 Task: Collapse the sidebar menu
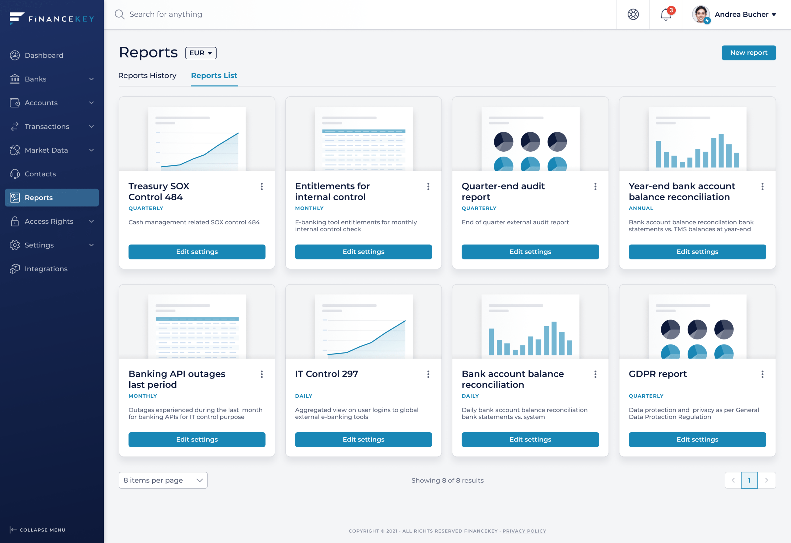[37, 530]
